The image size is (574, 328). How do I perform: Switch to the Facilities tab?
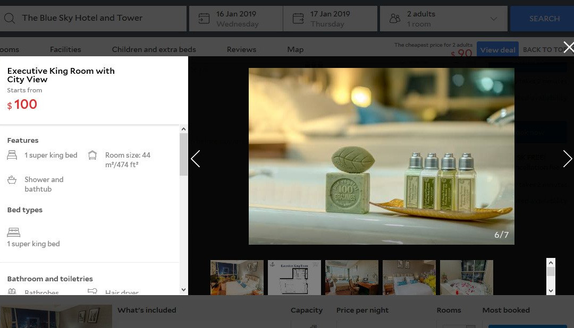point(65,49)
